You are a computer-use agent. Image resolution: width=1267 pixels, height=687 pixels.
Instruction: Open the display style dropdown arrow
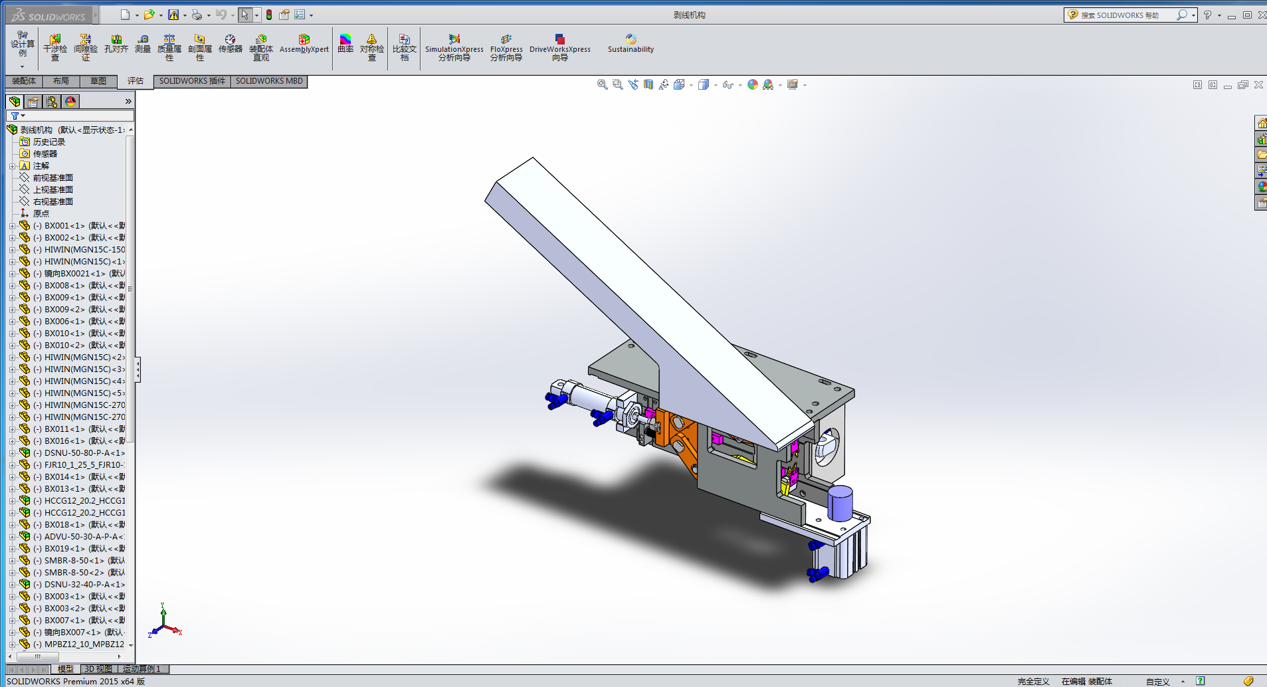716,85
